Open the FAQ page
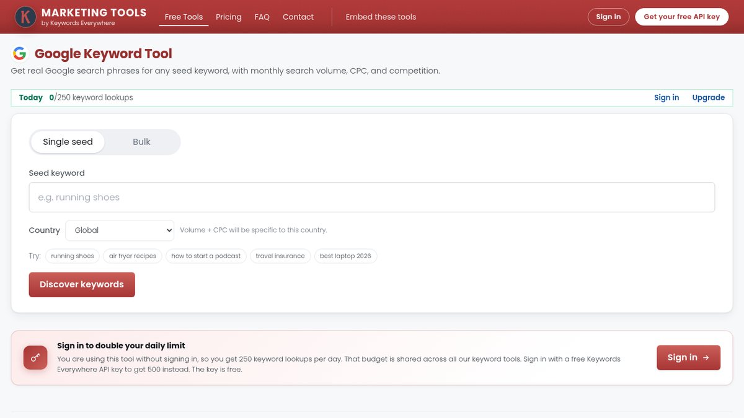 pyautogui.click(x=262, y=17)
